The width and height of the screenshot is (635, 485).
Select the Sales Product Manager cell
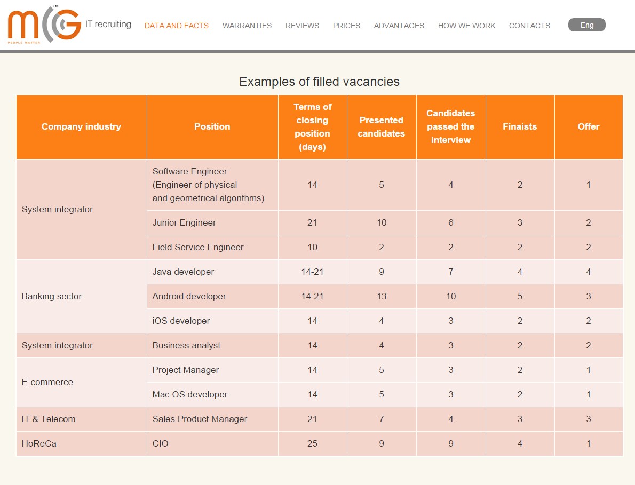click(200, 419)
